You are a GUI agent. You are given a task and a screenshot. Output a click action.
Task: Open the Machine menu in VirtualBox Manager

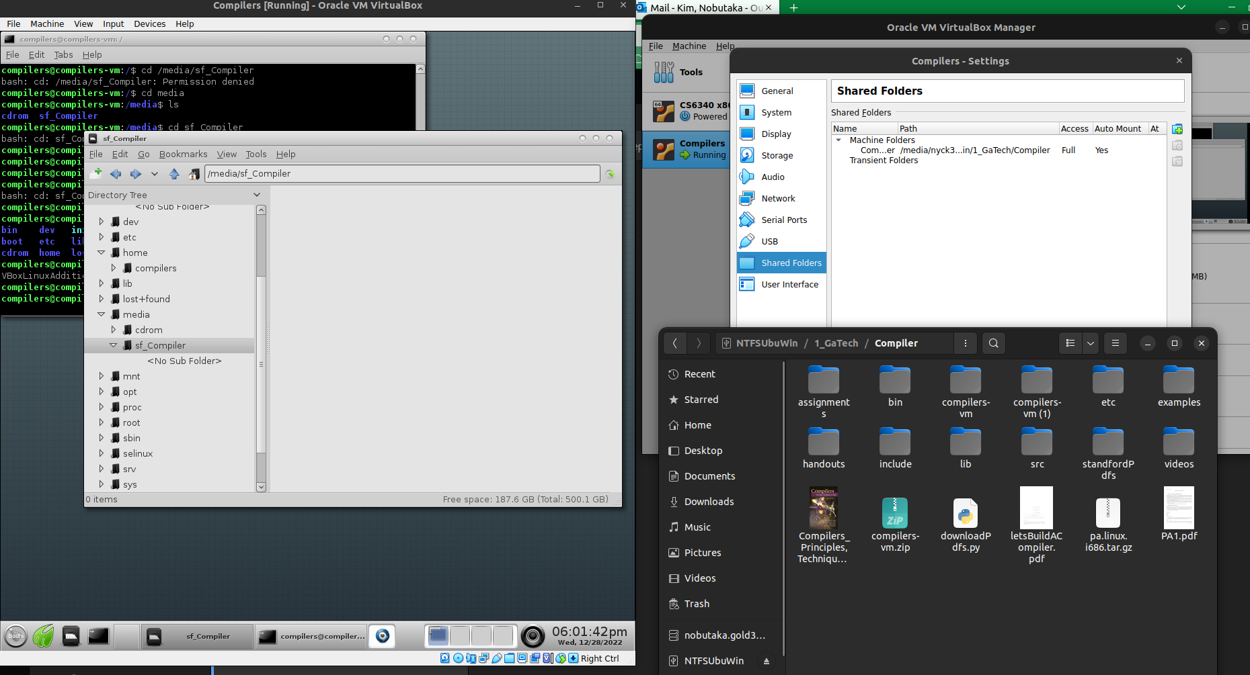coord(689,46)
